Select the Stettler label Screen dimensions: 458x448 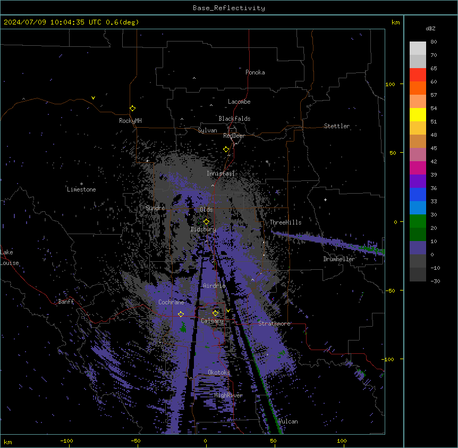pos(336,126)
